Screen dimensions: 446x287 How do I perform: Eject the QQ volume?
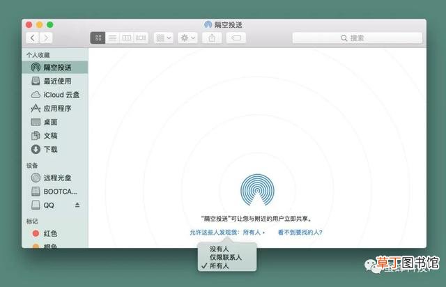77,205
